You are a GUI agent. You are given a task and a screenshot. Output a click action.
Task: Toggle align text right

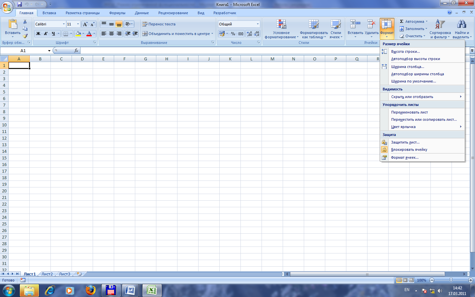(119, 34)
